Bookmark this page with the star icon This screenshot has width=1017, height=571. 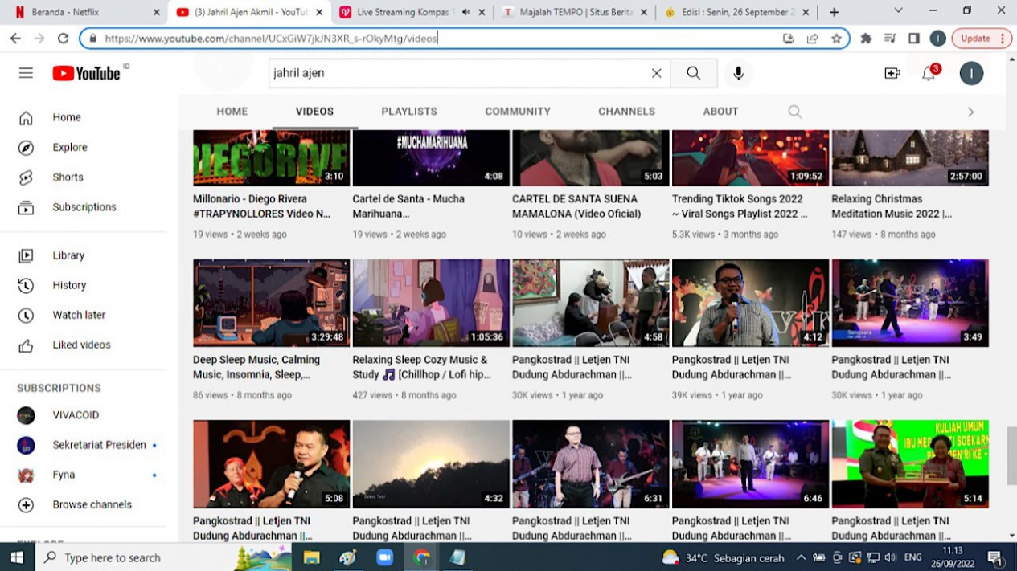tap(836, 38)
